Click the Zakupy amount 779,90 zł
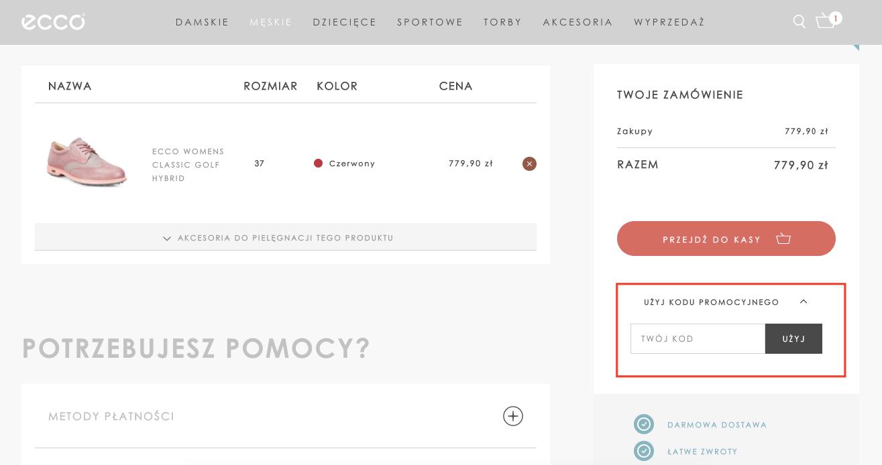 [x=806, y=131]
